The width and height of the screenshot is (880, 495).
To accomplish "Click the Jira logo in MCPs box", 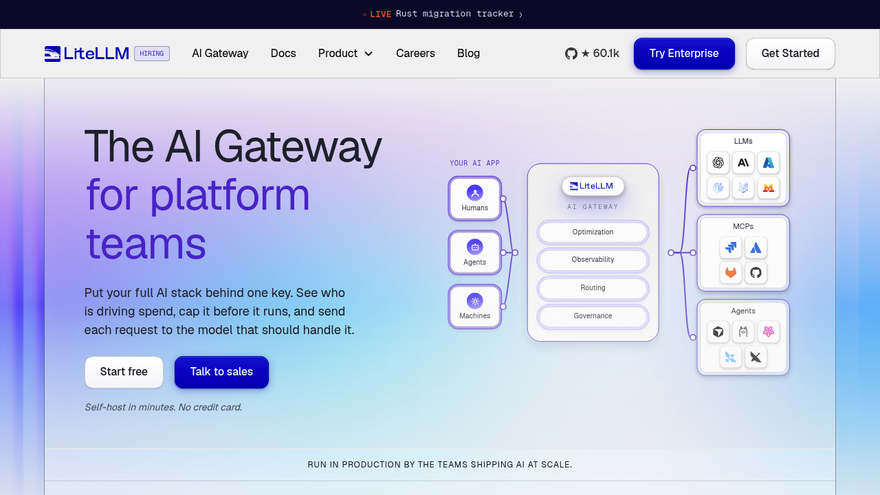I will point(731,247).
